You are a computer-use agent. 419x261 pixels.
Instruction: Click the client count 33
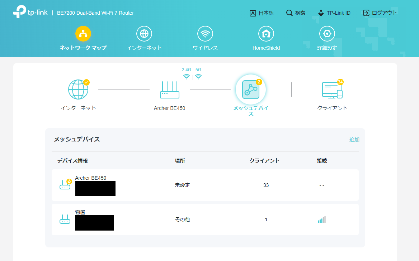(x=266, y=185)
